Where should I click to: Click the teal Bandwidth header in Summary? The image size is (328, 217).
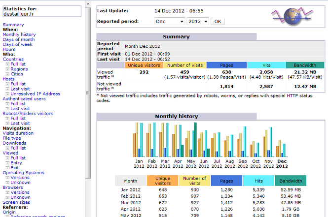coord(305,65)
